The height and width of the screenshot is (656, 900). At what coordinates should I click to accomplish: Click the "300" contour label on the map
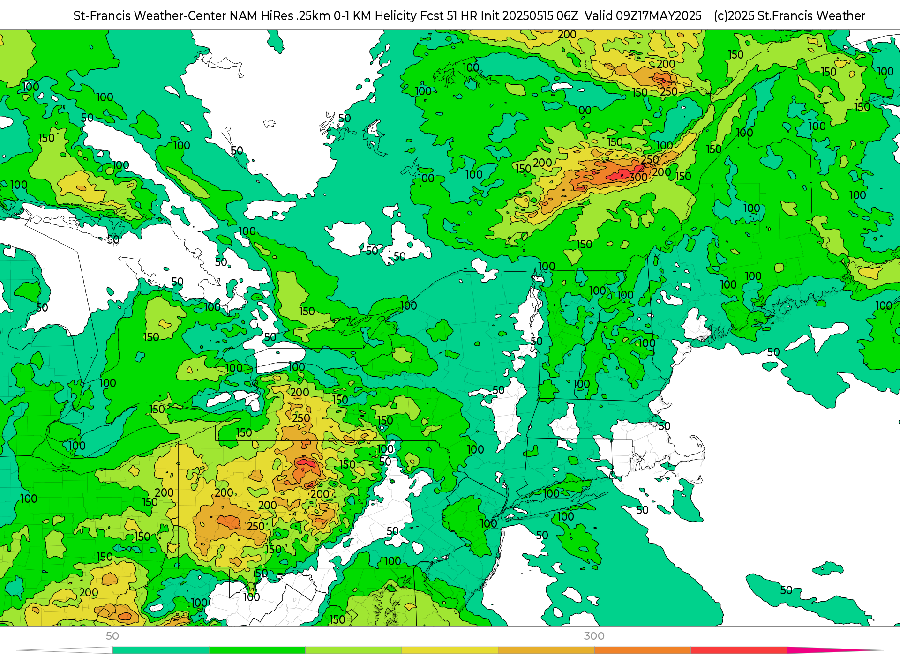point(638,177)
